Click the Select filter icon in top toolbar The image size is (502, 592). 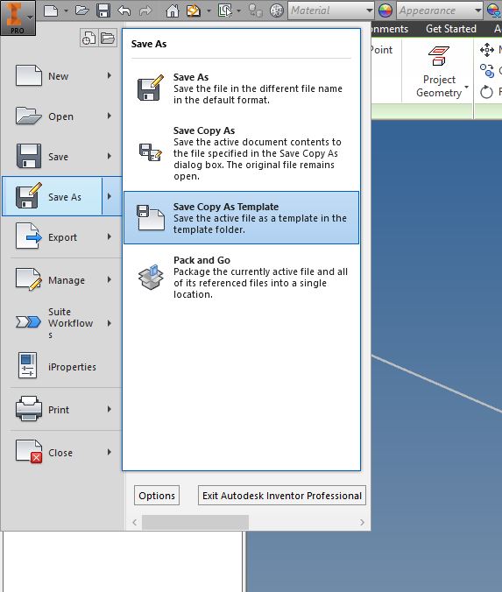(225, 11)
